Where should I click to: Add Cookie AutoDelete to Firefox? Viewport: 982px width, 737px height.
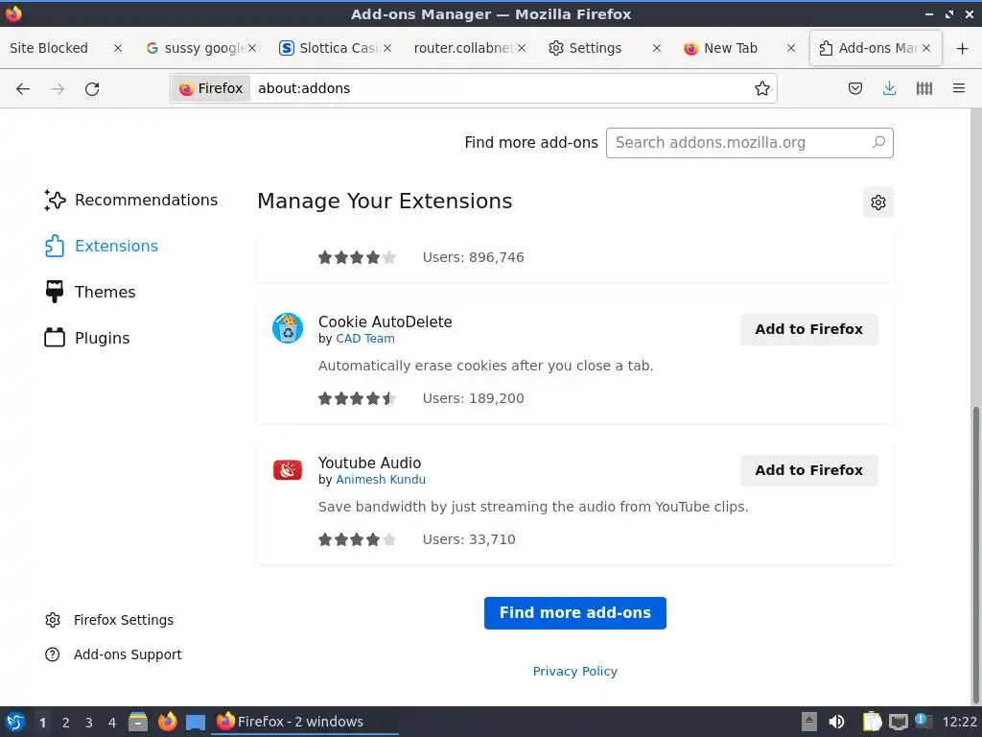click(x=808, y=329)
